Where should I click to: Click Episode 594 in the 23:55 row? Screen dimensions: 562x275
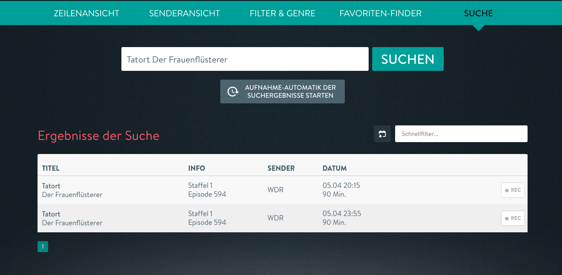(207, 222)
